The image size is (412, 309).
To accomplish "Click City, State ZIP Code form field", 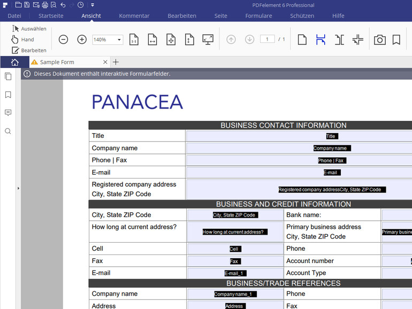I will [235, 215].
